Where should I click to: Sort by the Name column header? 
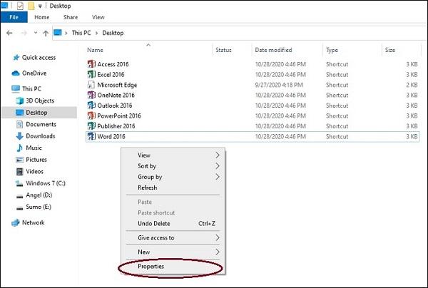pyautogui.click(x=95, y=50)
